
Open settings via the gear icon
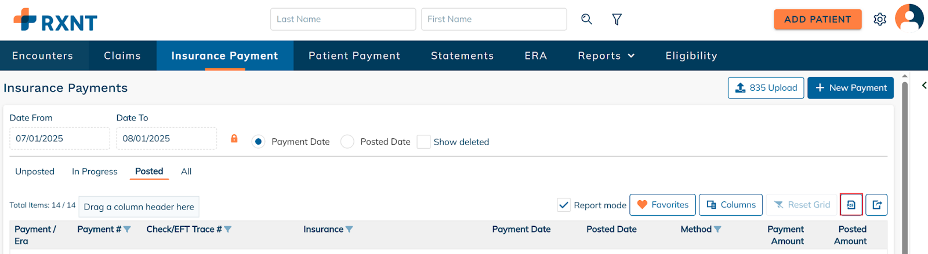tap(880, 19)
